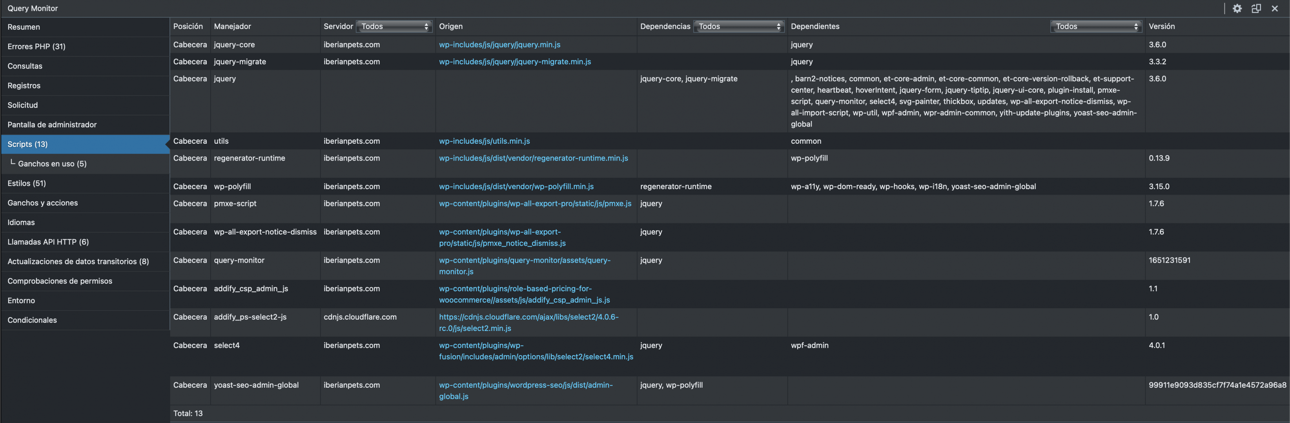Image resolution: width=1290 pixels, height=423 pixels.
Task: Open the pmxe.js plugin script link
Action: tap(535, 204)
